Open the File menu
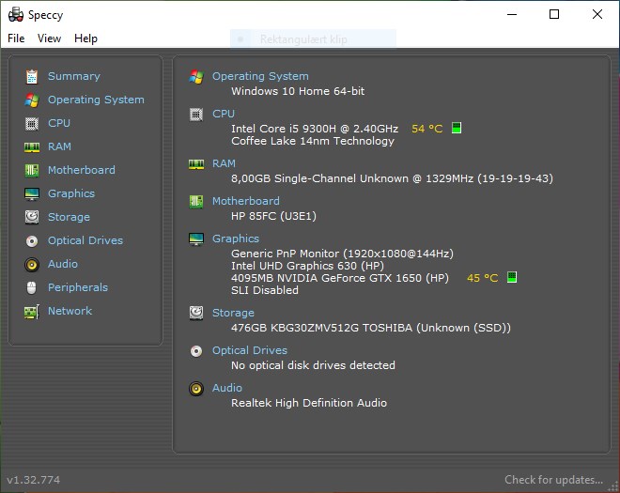This screenshot has width=620, height=493. pyautogui.click(x=16, y=39)
